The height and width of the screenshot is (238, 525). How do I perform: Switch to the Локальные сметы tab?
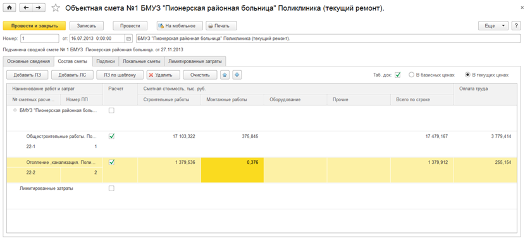point(142,61)
